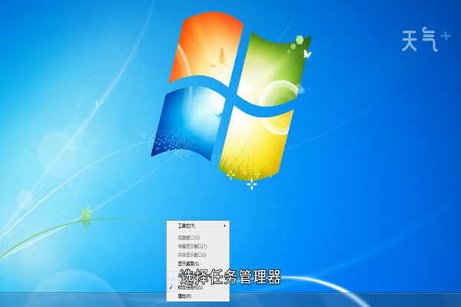Image resolution: width=461 pixels, height=307 pixels.
Task: Choose 堆叠显示窗口(T) in the context menu
Action: (x=198, y=246)
